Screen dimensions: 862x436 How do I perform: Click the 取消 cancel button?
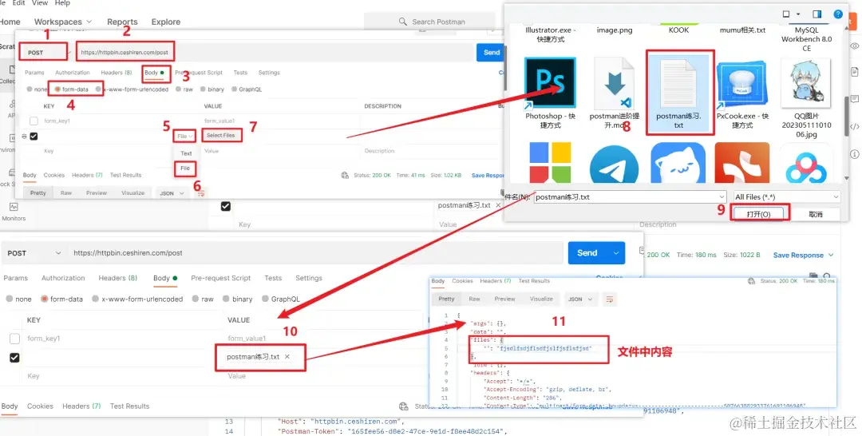pos(816,215)
